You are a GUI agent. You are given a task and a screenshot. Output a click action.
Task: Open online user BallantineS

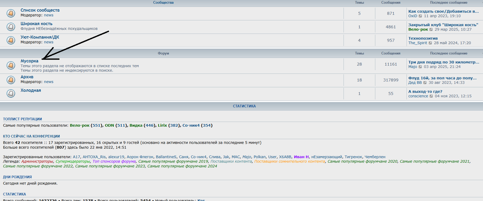click(166, 157)
